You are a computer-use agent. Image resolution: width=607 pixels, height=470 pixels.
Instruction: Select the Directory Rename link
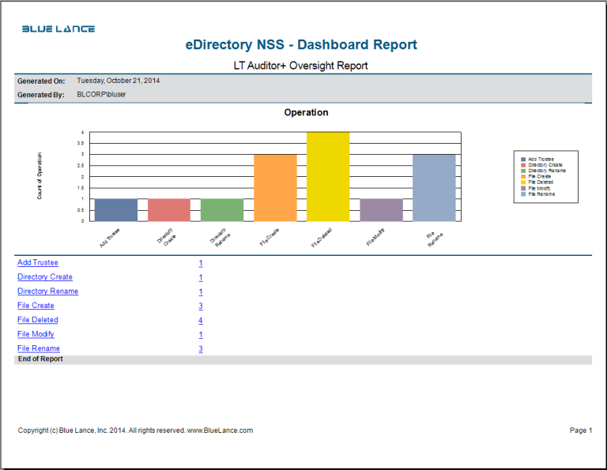pyautogui.click(x=47, y=291)
